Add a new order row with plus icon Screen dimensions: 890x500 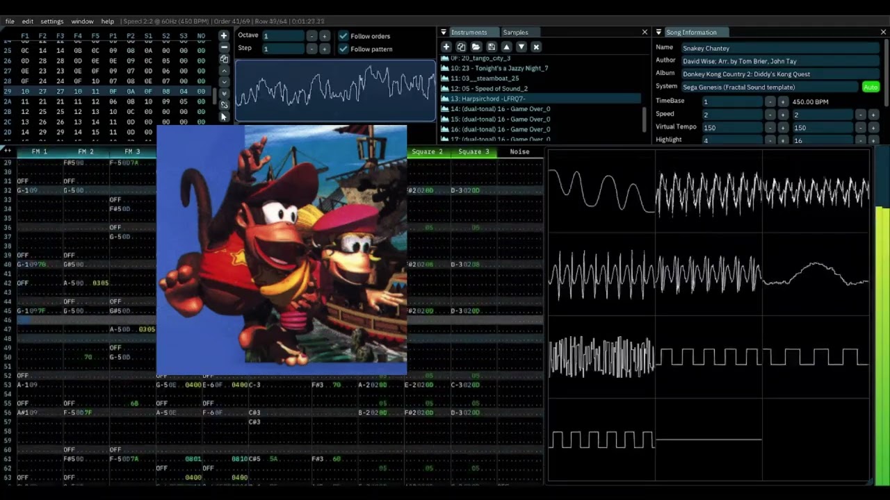point(224,35)
